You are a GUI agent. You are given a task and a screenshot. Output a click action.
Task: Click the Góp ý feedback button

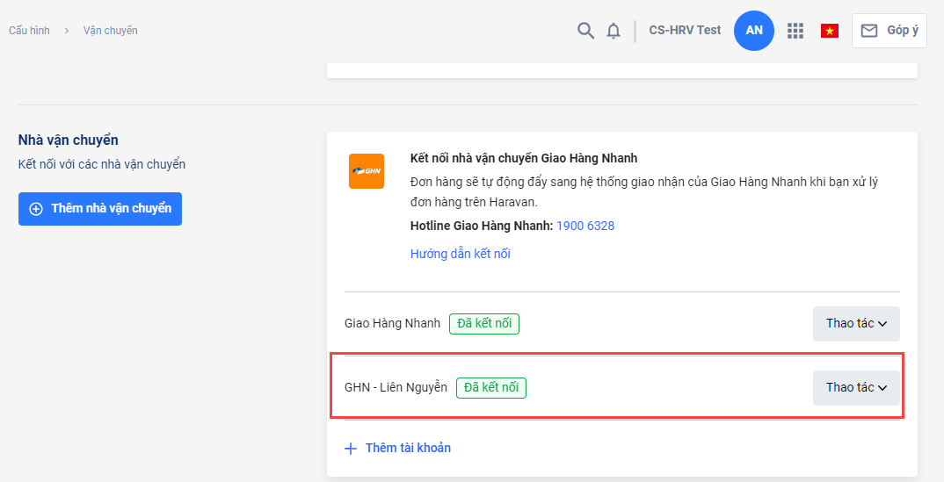[889, 31]
